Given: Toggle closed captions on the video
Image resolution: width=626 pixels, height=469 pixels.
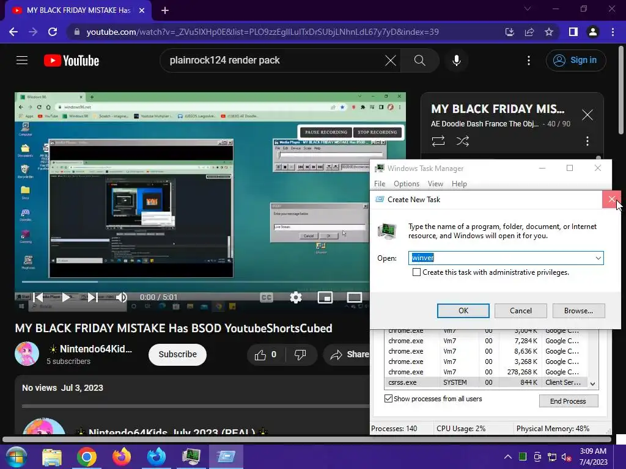Looking at the screenshot, I should click(267, 297).
